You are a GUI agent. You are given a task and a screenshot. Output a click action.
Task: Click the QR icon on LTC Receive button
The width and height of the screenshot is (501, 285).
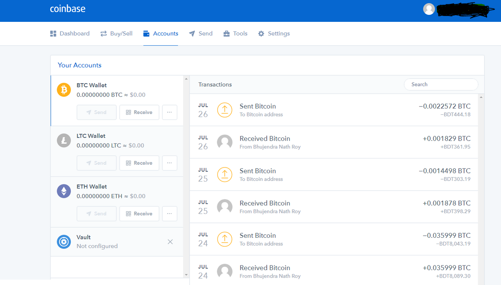[x=128, y=163]
